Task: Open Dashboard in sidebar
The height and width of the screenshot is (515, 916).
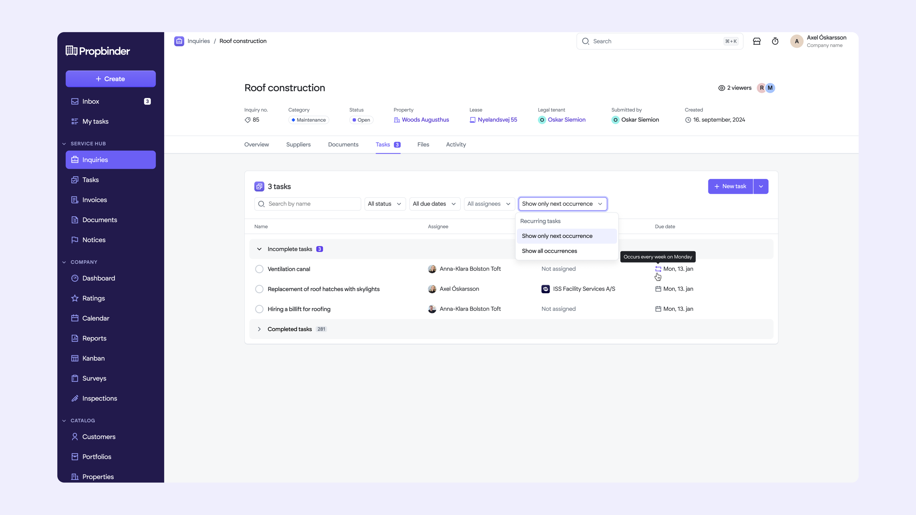Action: [111, 278]
